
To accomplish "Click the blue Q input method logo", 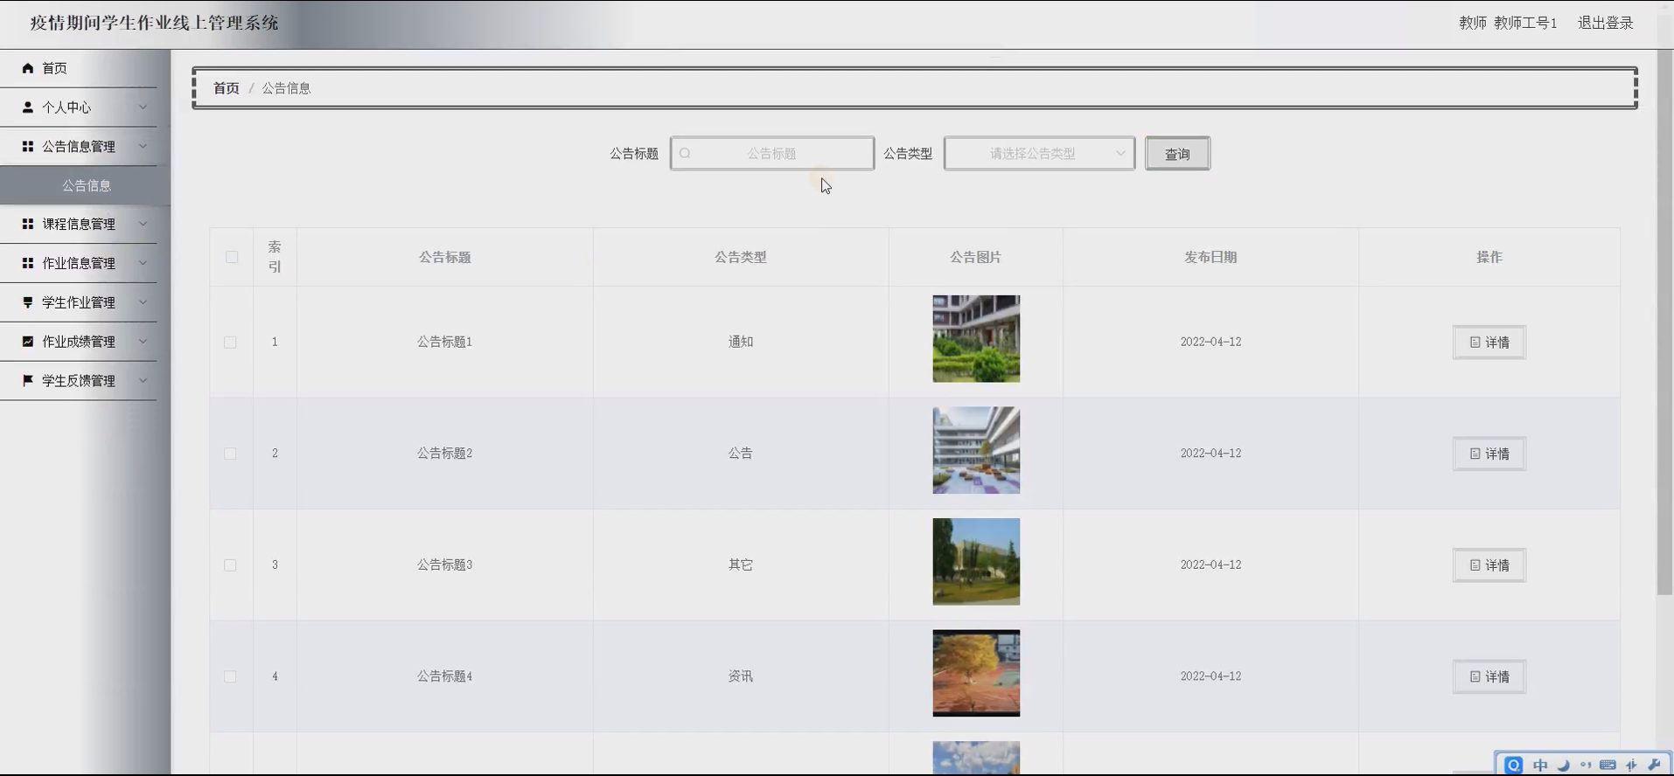I will point(1513,766).
